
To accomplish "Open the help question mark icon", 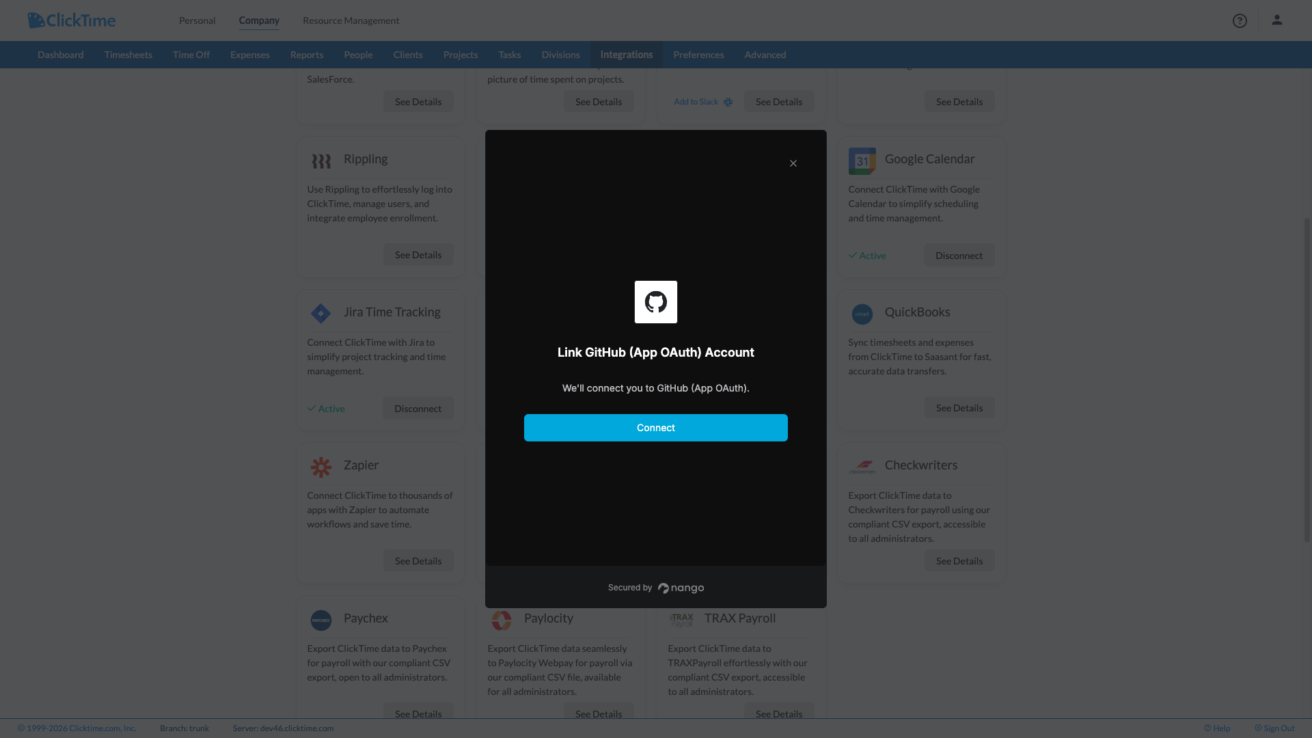I will [x=1240, y=20].
